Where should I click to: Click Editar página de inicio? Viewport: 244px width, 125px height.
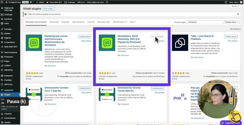point(95,2)
